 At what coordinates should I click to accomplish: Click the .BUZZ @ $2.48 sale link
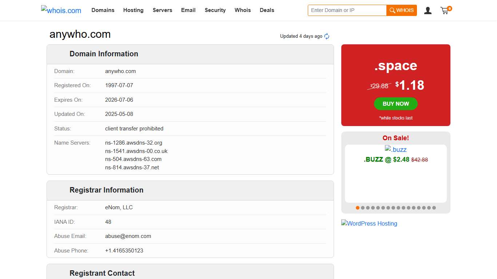[386, 159]
